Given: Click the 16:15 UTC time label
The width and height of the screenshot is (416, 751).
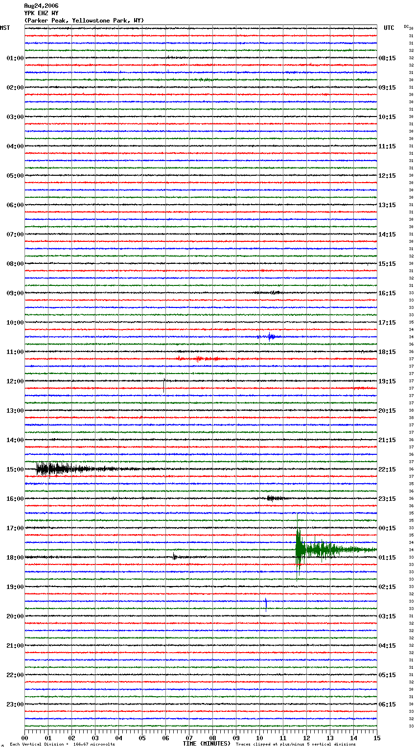Looking at the screenshot, I should [x=387, y=293].
